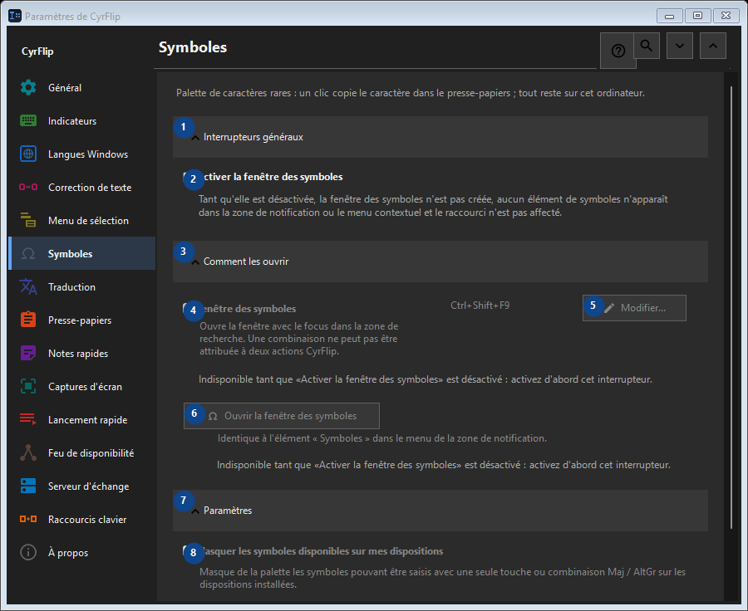Click the Captures d'écran icon
748x611 pixels.
coord(28,387)
